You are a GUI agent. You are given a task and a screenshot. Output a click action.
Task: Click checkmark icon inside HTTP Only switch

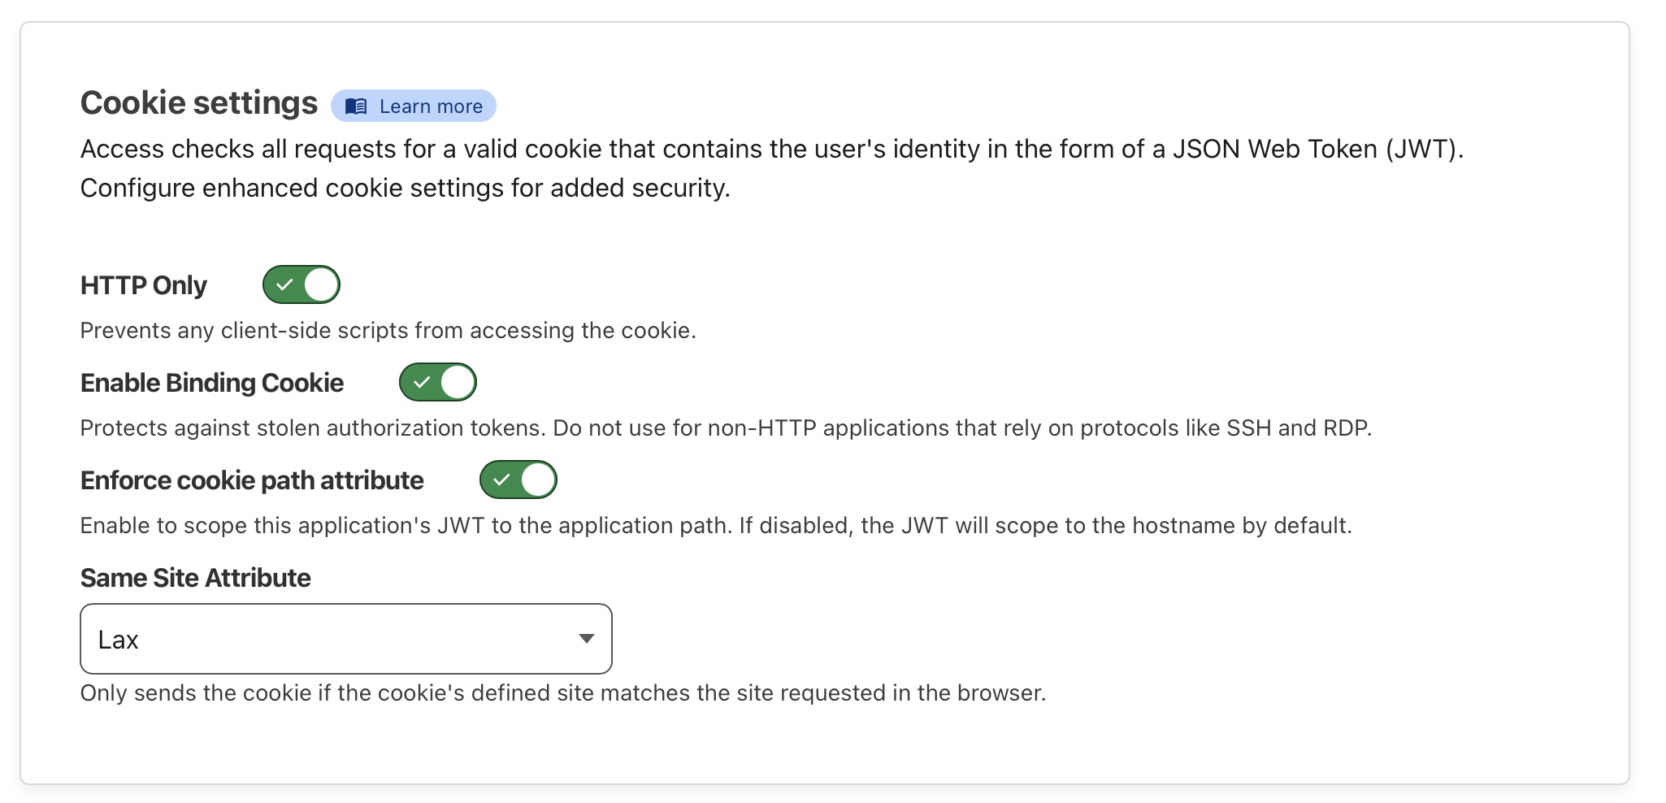click(284, 285)
